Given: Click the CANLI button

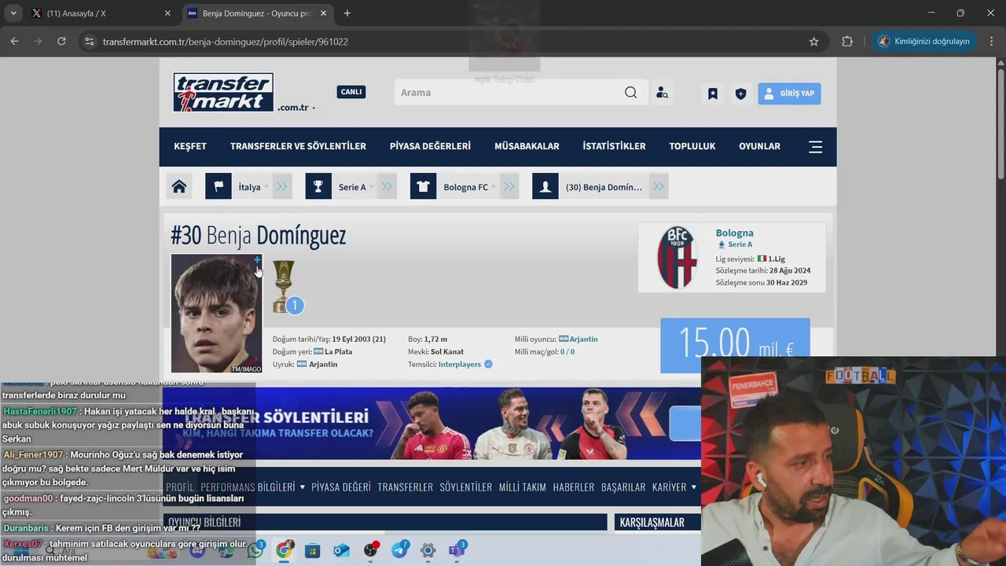Looking at the screenshot, I should coord(351,92).
